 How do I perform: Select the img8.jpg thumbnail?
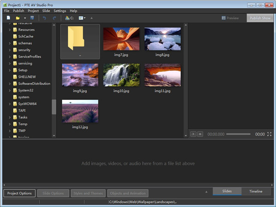162,39
